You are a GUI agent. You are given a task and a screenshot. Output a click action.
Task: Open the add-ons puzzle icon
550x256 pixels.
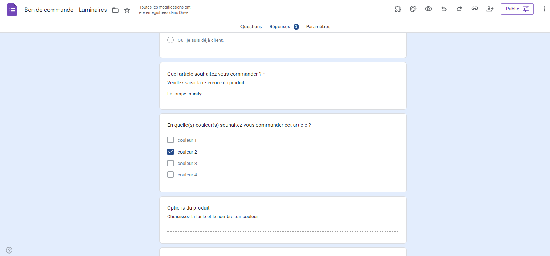(398, 9)
